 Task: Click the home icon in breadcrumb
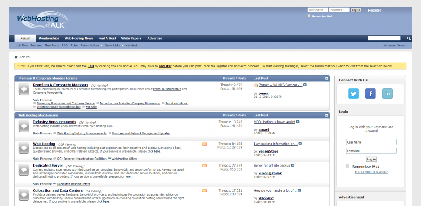[16, 57]
